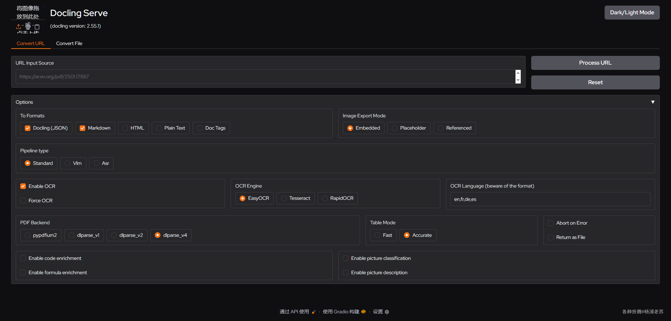Toggle Dark/Light Mode
The width and height of the screenshot is (671, 321).
tap(632, 13)
